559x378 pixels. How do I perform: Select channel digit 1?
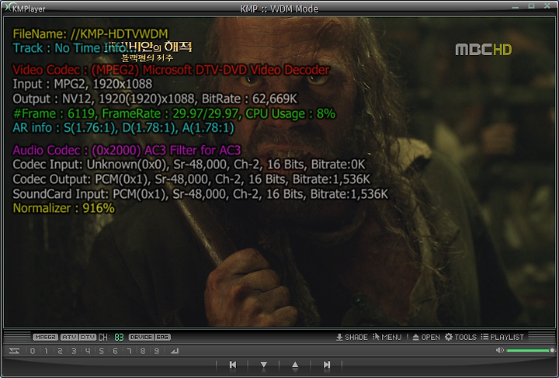pyautogui.click(x=46, y=351)
